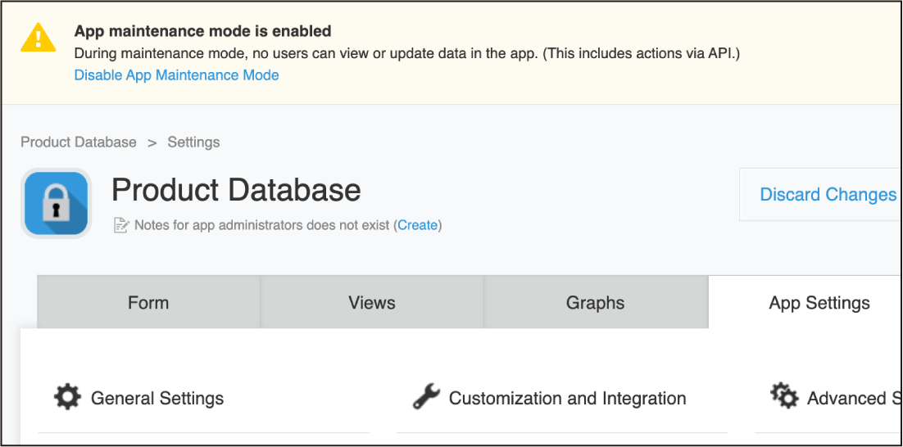Switch to the Form tab
The height and width of the screenshot is (447, 903).
pyautogui.click(x=148, y=303)
